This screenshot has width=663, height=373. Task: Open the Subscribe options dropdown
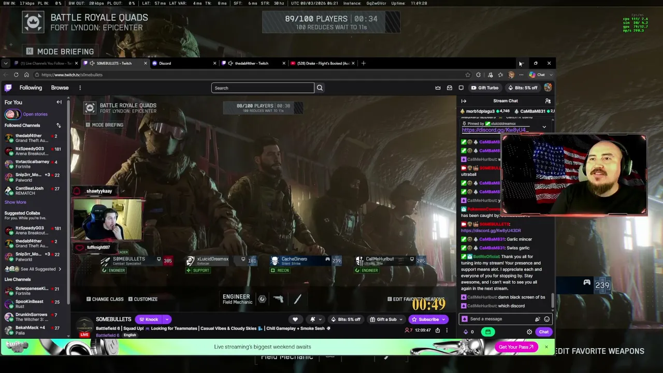[443, 320]
